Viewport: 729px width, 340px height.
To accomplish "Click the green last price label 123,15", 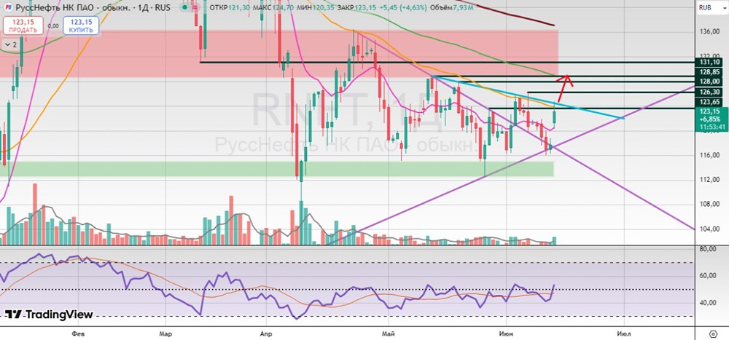I will click(709, 111).
